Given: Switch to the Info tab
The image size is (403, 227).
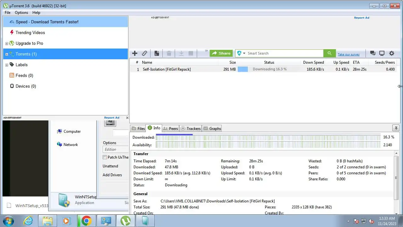Looking at the screenshot, I should 154,128.
